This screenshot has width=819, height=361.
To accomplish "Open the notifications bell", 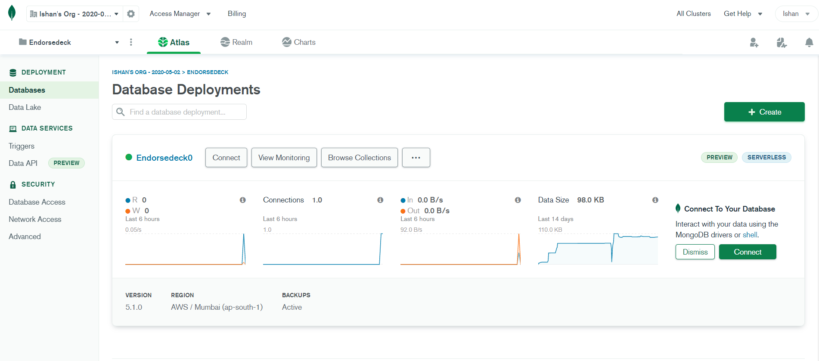I will (x=809, y=42).
